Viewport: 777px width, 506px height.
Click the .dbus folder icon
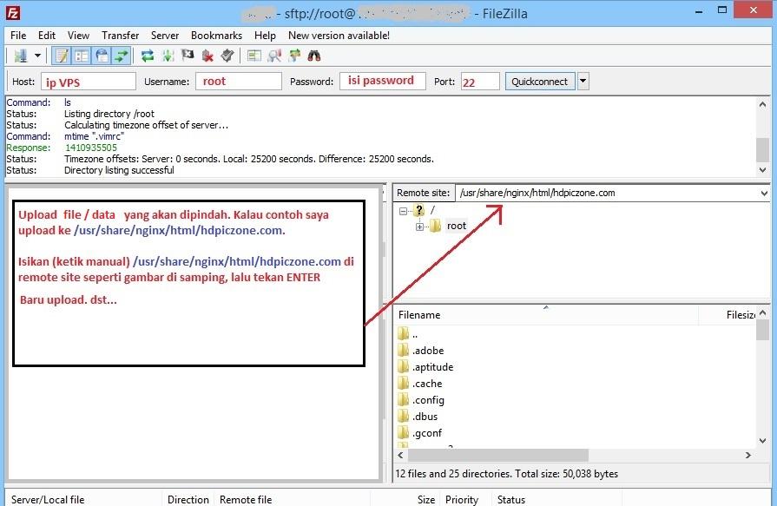[x=404, y=416]
